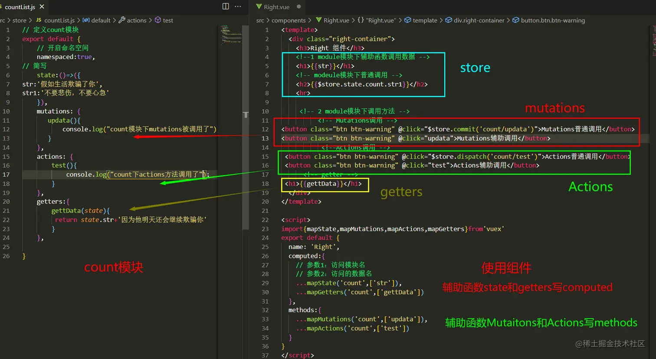The height and width of the screenshot is (359, 656).
Task: Click the unsaved dot on the Right.vue tab
Action: [299, 7]
